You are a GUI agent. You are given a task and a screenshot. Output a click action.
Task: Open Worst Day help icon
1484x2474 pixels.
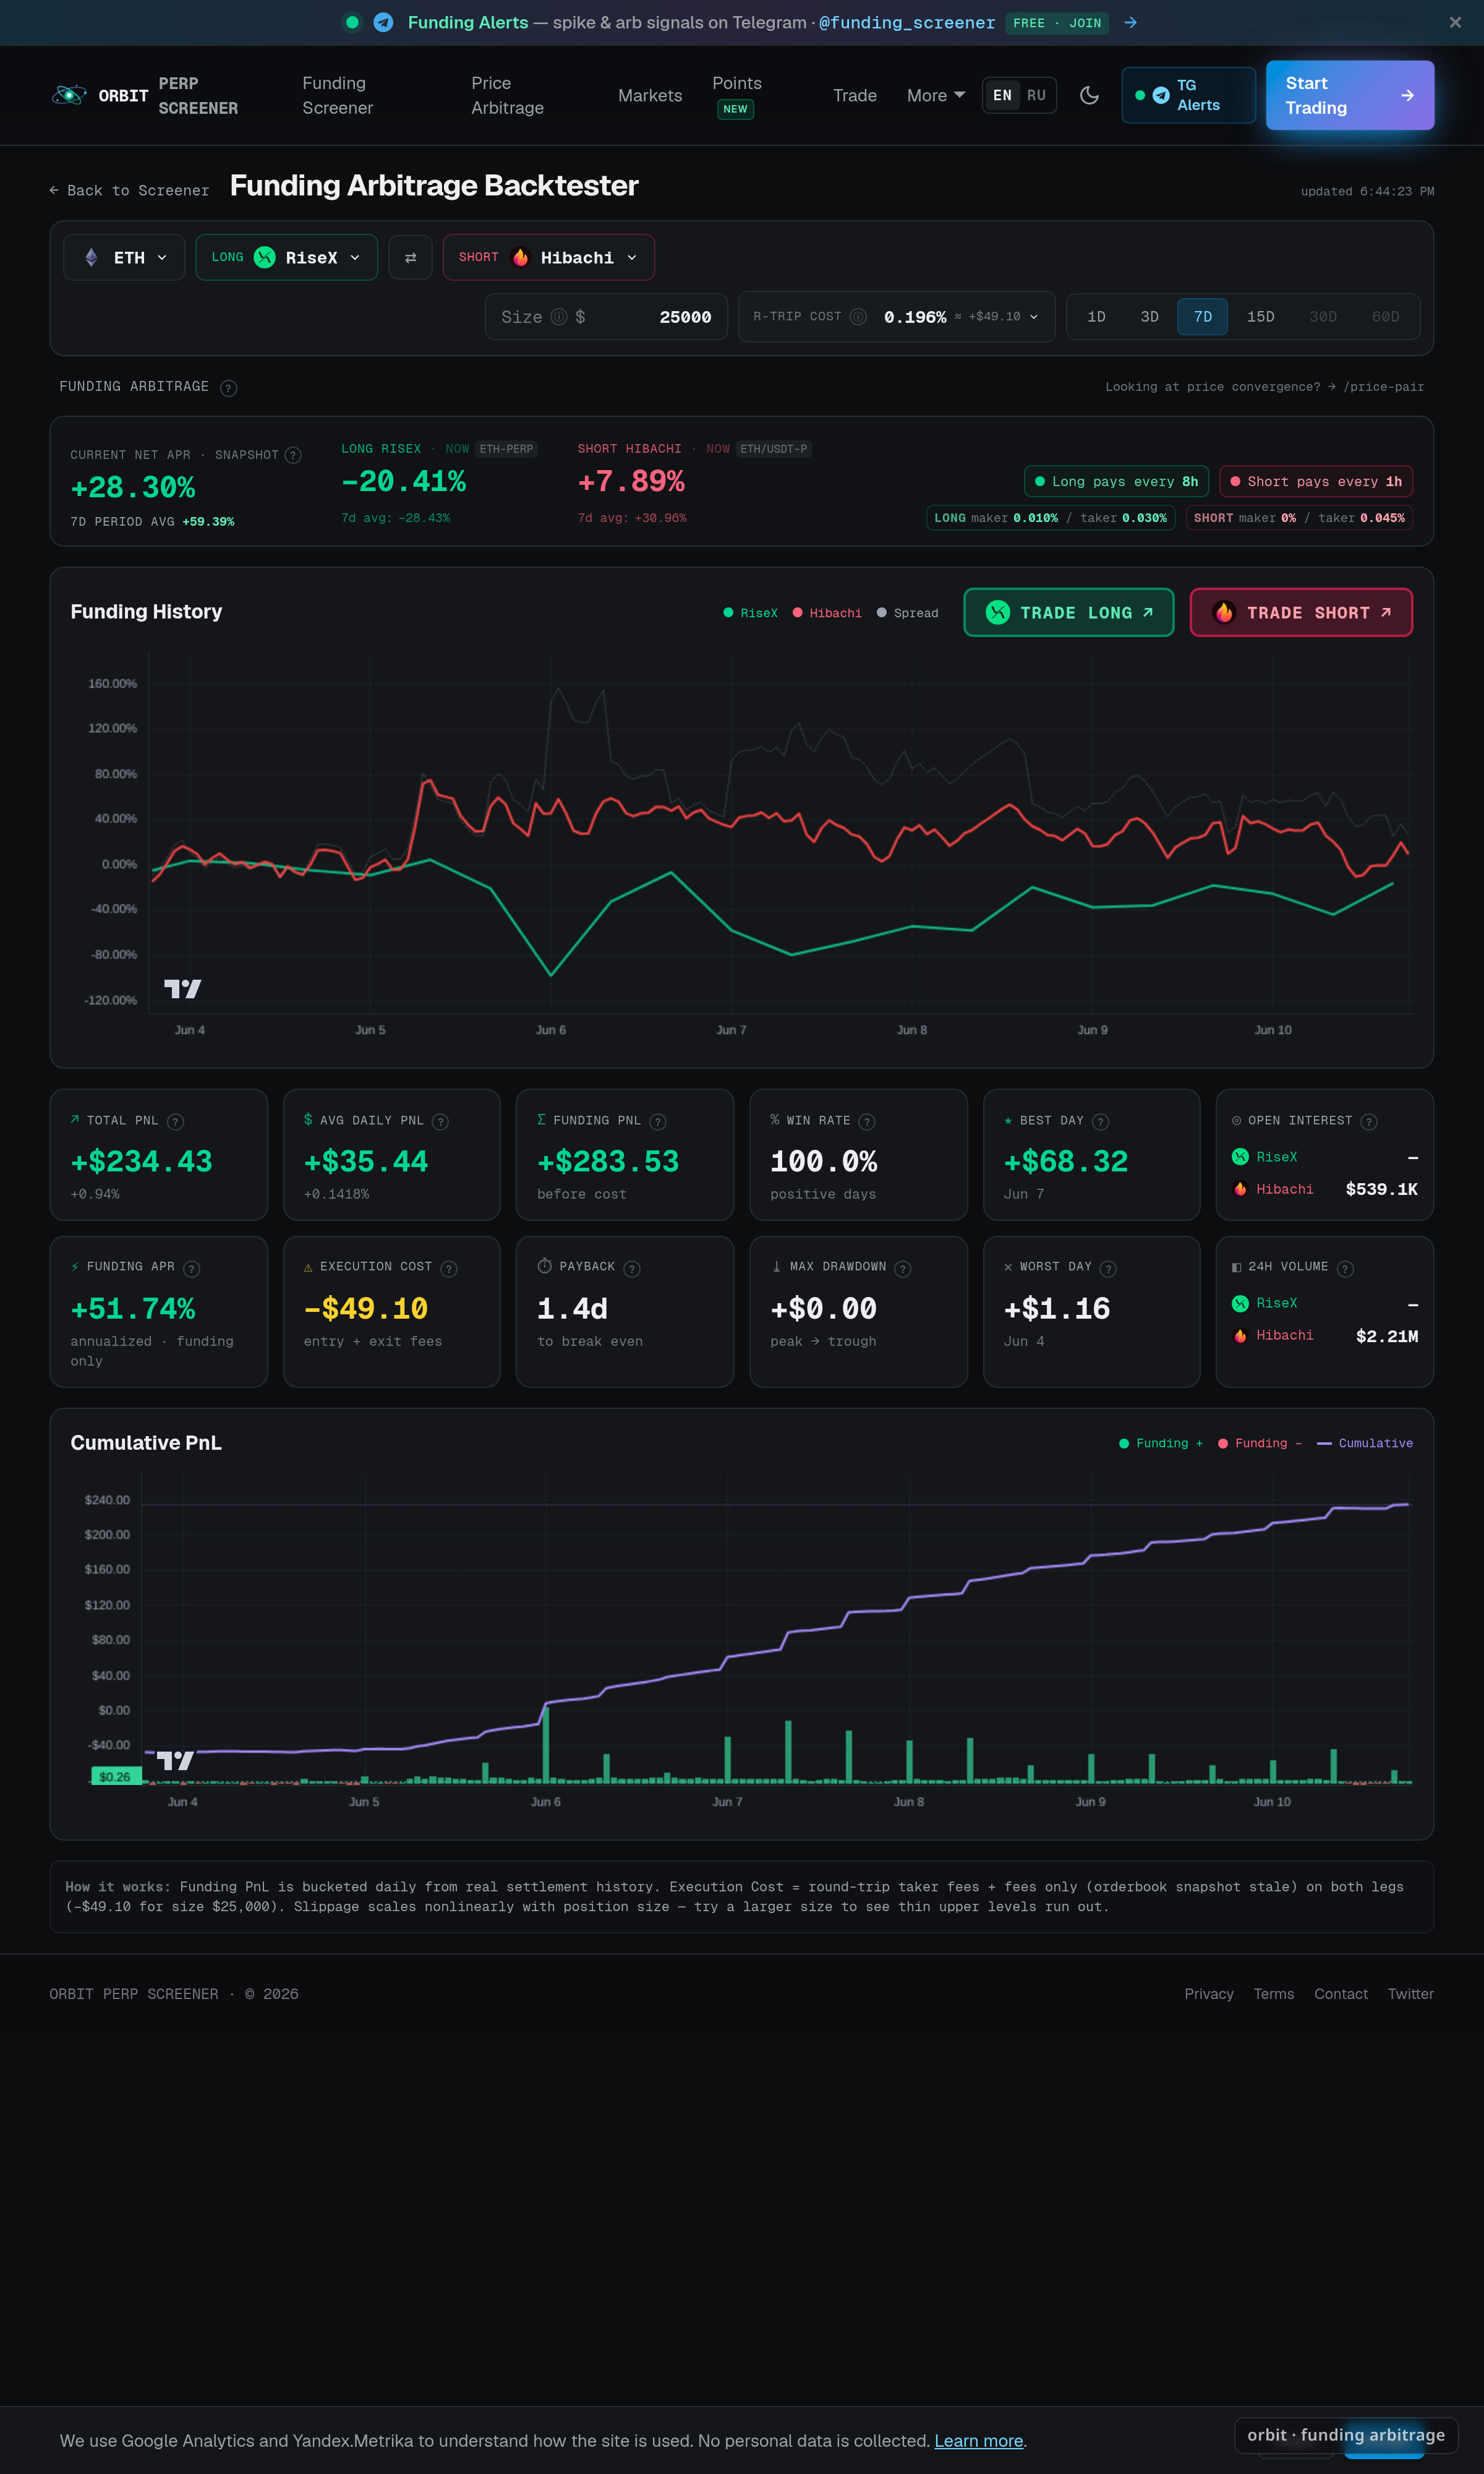pyautogui.click(x=1108, y=1268)
